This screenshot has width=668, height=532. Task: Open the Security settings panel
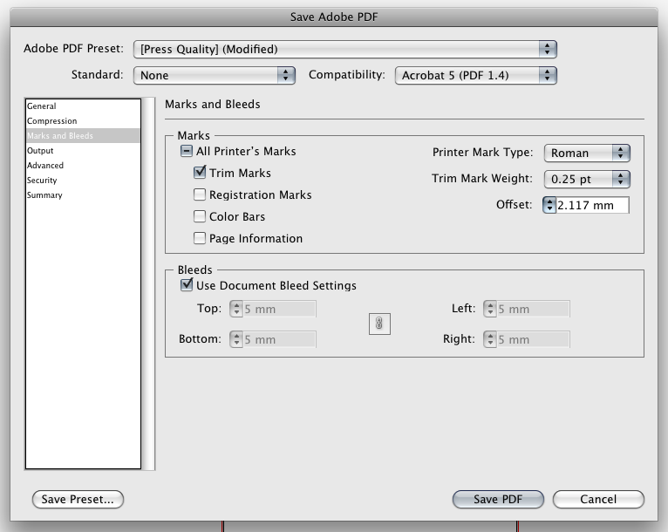coord(44,181)
